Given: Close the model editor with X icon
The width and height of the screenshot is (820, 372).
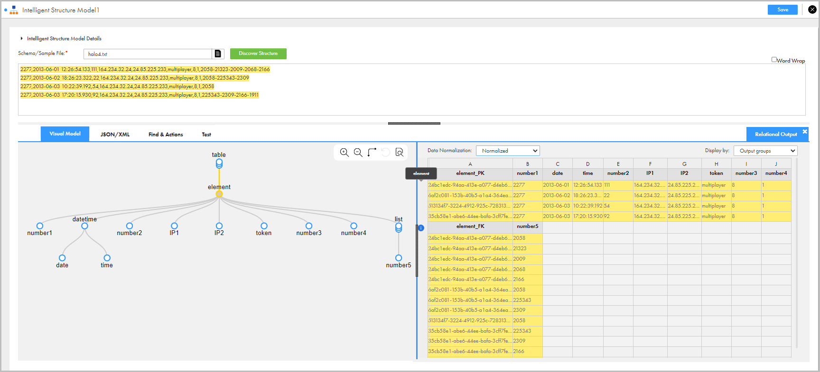Looking at the screenshot, I should coord(812,9).
